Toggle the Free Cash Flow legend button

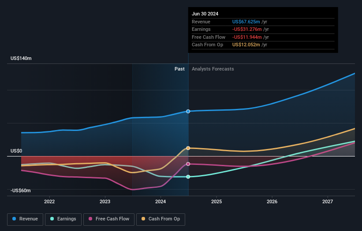click(109, 219)
